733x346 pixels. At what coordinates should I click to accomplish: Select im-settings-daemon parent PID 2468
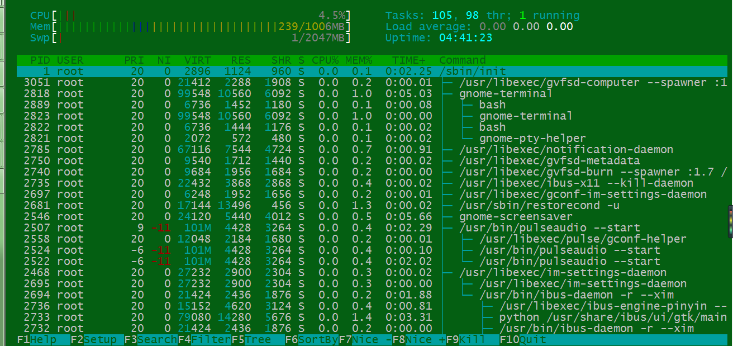click(x=372, y=272)
